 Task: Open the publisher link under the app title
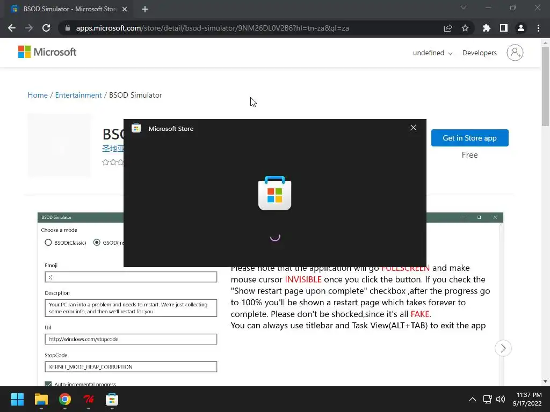tap(113, 149)
